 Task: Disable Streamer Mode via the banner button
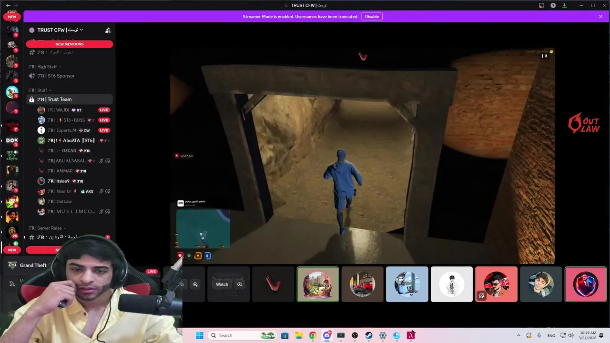pos(372,17)
